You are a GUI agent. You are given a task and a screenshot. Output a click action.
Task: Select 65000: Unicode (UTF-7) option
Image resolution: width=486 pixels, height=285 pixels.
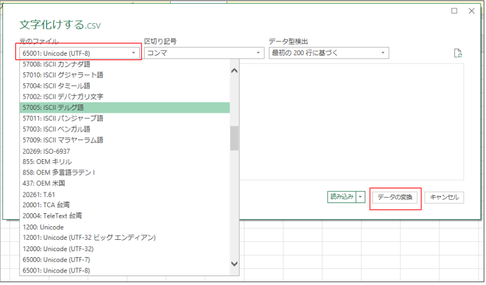coord(124,259)
